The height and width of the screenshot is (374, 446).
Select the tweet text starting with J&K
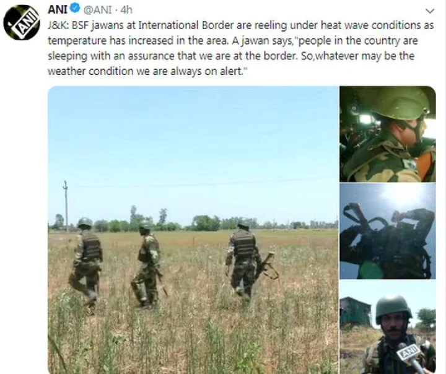pos(240,48)
